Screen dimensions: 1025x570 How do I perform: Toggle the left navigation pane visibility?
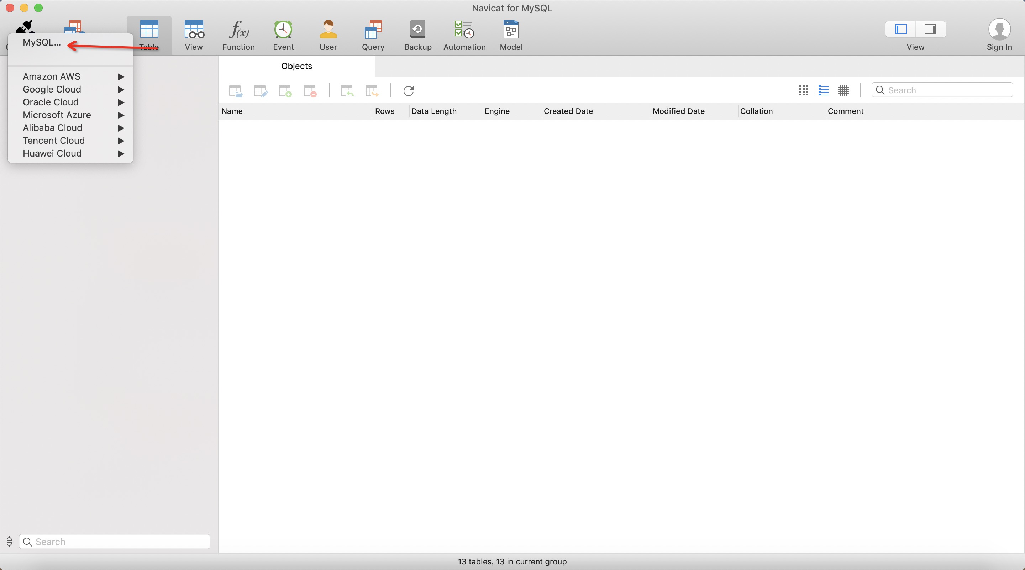[x=901, y=29]
